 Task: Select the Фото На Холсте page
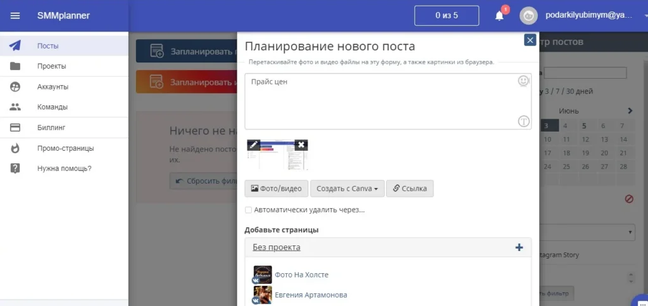302,274
